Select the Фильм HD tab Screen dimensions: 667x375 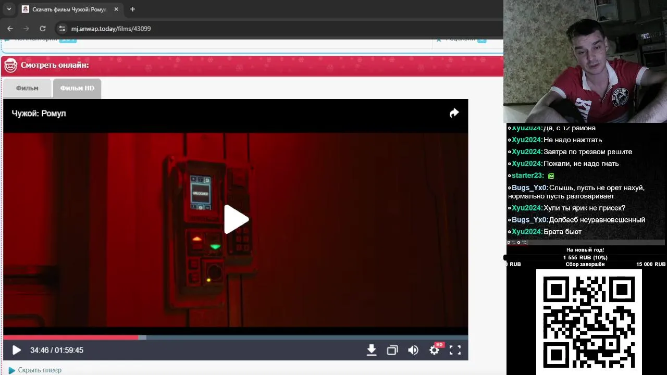click(x=77, y=88)
